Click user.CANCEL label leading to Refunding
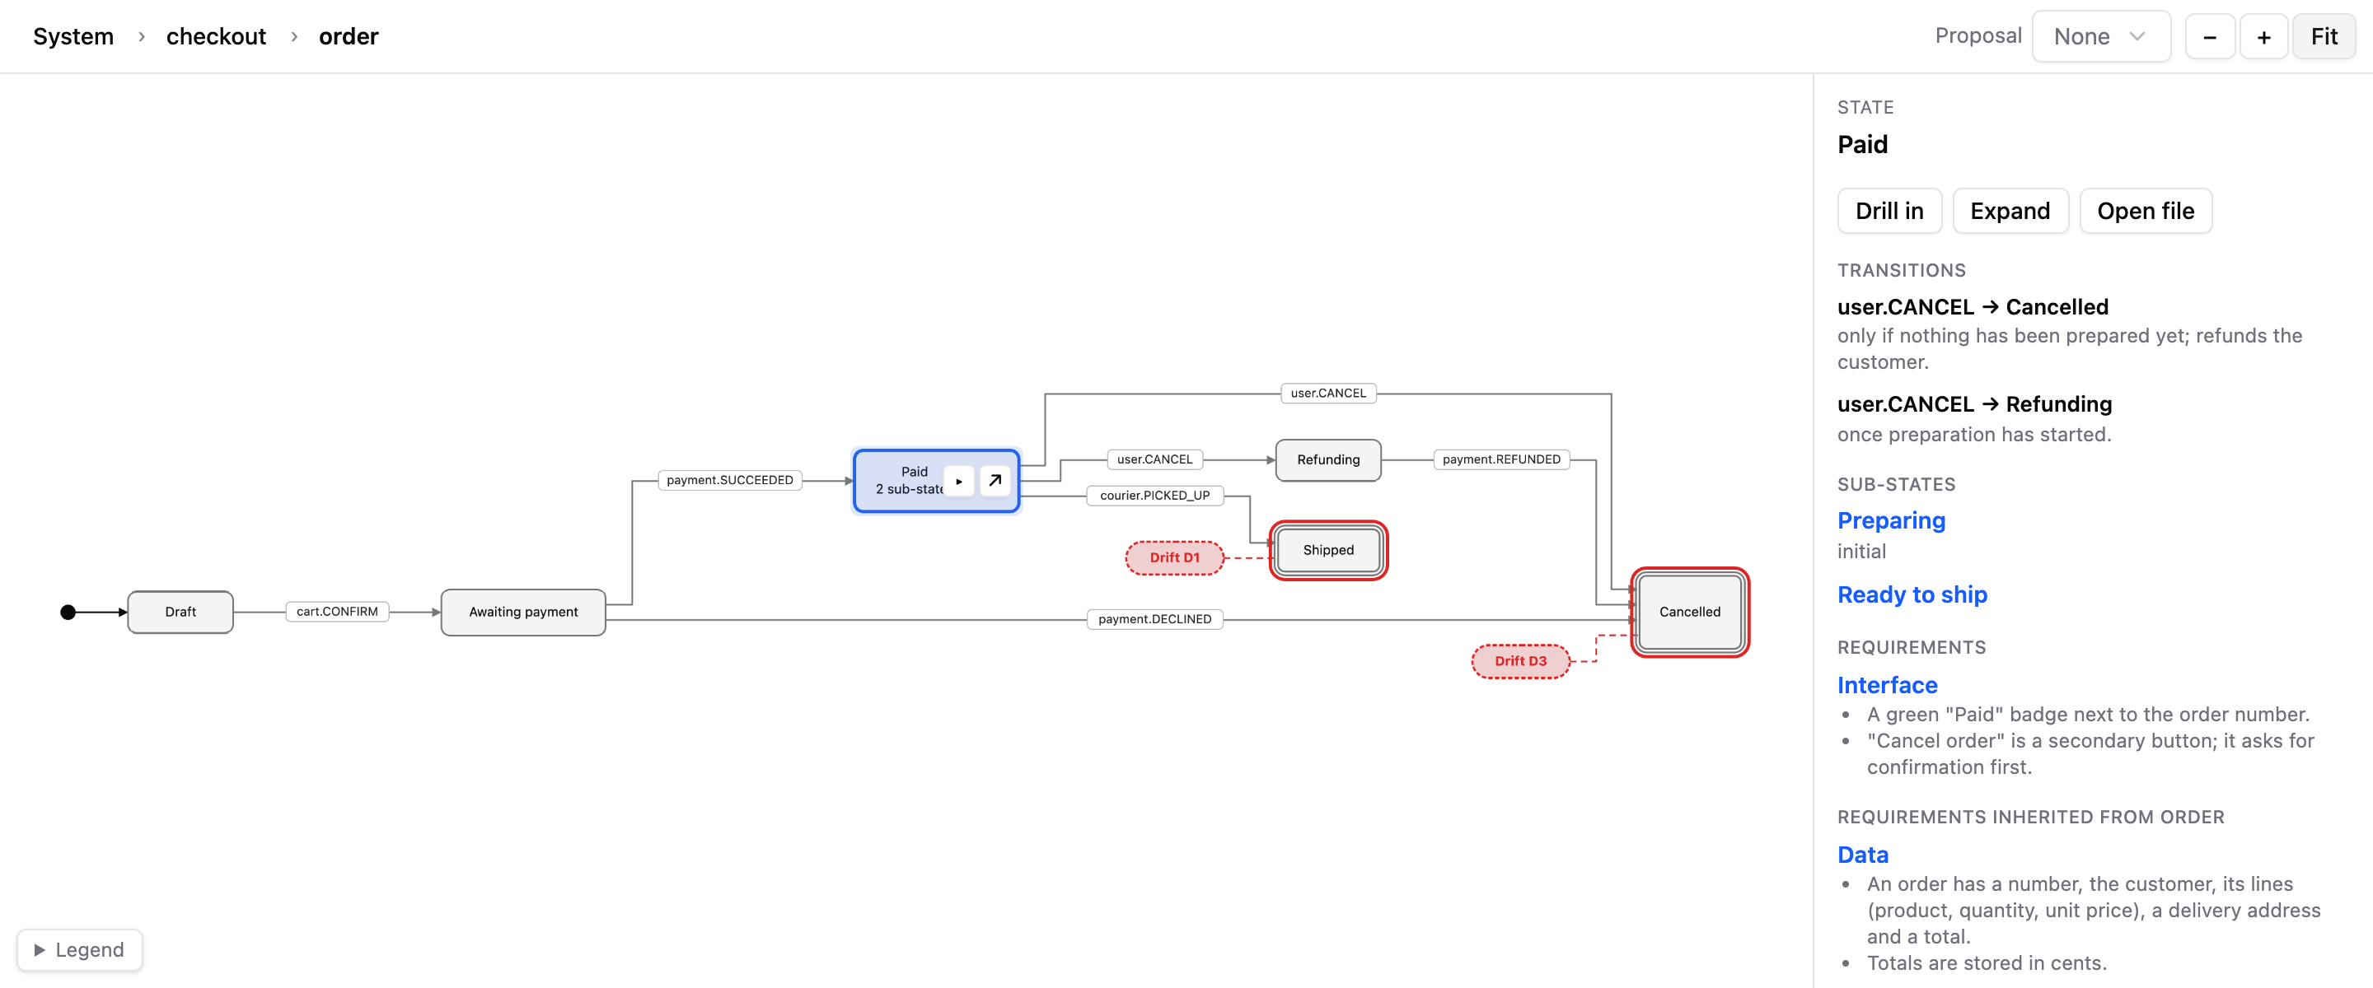The height and width of the screenshot is (988, 2373). pyautogui.click(x=1154, y=459)
